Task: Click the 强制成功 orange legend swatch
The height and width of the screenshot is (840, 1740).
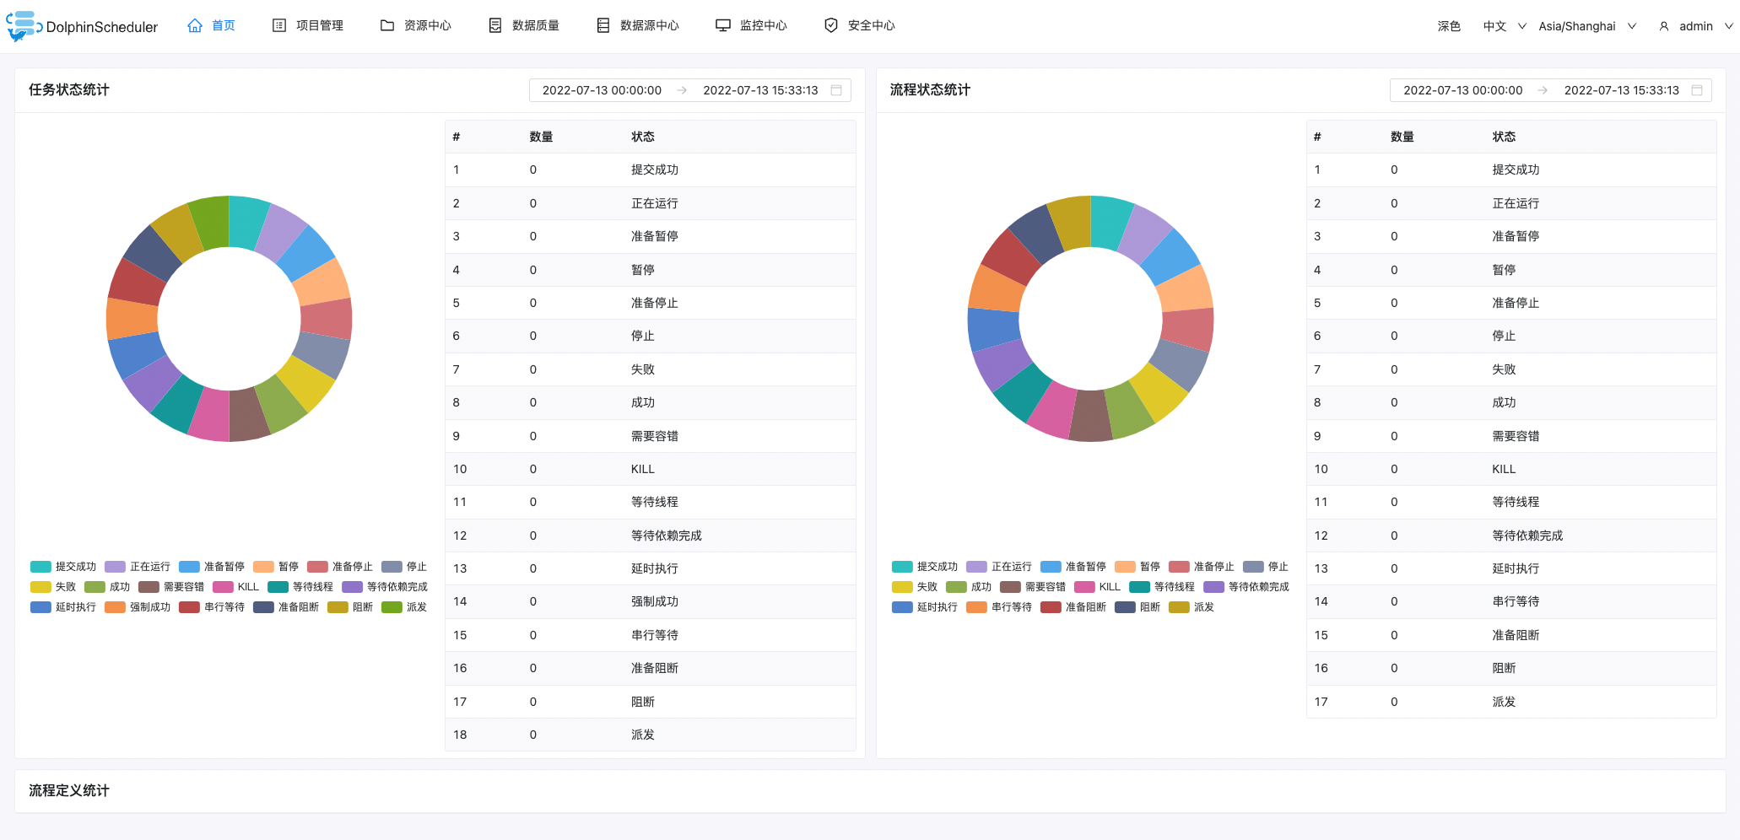Action: [x=115, y=607]
